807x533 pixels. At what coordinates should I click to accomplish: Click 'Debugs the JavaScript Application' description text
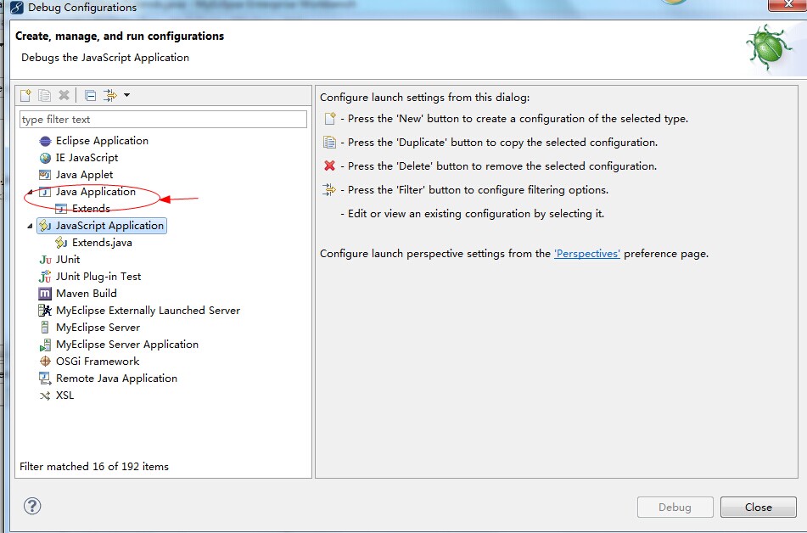pos(105,58)
